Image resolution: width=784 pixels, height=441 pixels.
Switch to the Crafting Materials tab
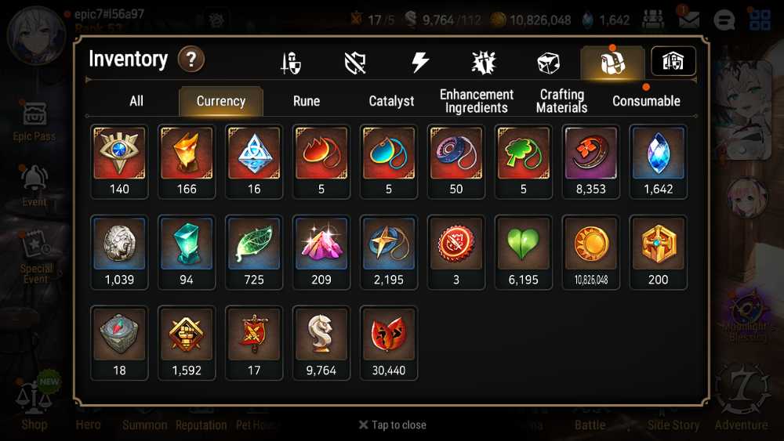(561, 101)
